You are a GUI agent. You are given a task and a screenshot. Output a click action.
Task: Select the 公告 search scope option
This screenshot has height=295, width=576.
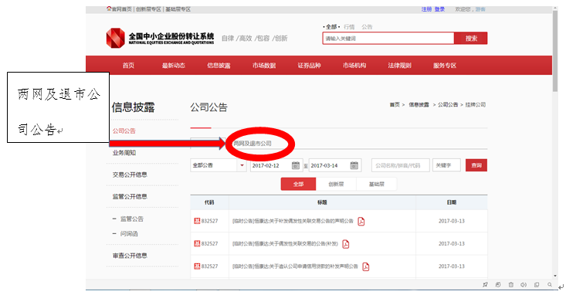point(367,27)
